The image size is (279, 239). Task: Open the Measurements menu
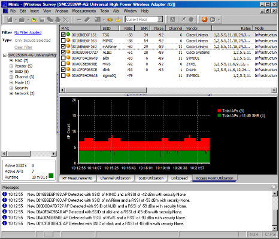pyautogui.click(x=84, y=11)
